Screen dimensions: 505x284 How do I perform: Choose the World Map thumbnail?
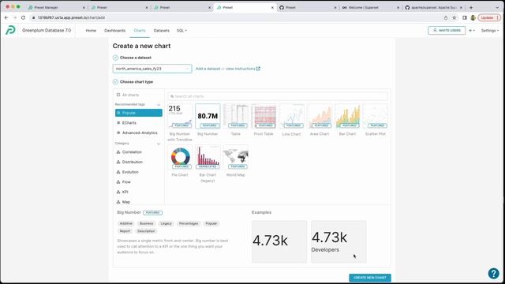click(236, 157)
